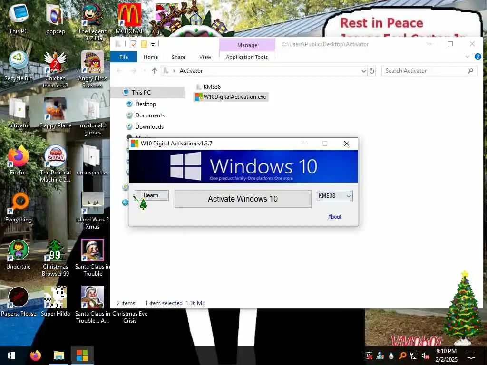Screen dimensions: 487x365
Task: Open Firefox from the taskbar
Action: click(x=35, y=355)
